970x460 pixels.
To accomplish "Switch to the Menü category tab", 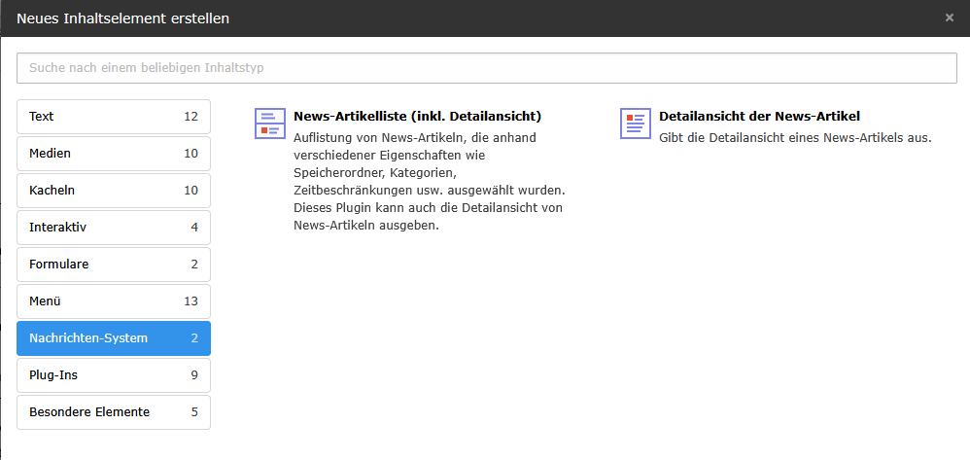I will 113,301.
